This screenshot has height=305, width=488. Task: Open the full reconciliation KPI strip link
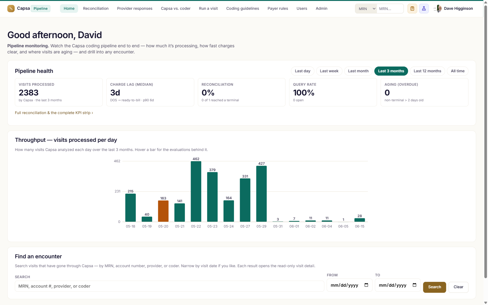[x=54, y=113]
